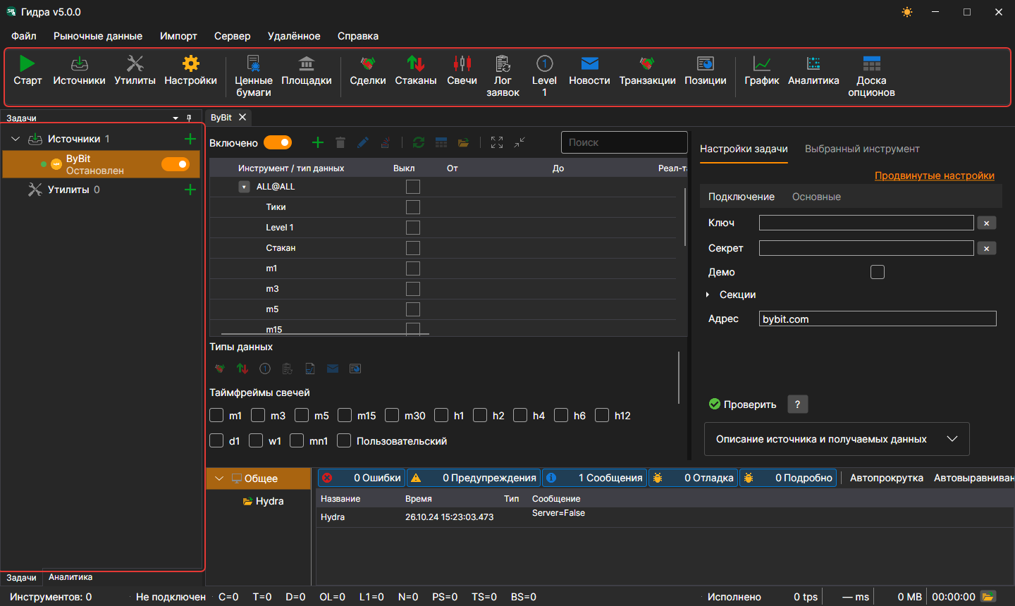1015x606 pixels.
Task: Add a new source next to Источники
Action: [190, 139]
